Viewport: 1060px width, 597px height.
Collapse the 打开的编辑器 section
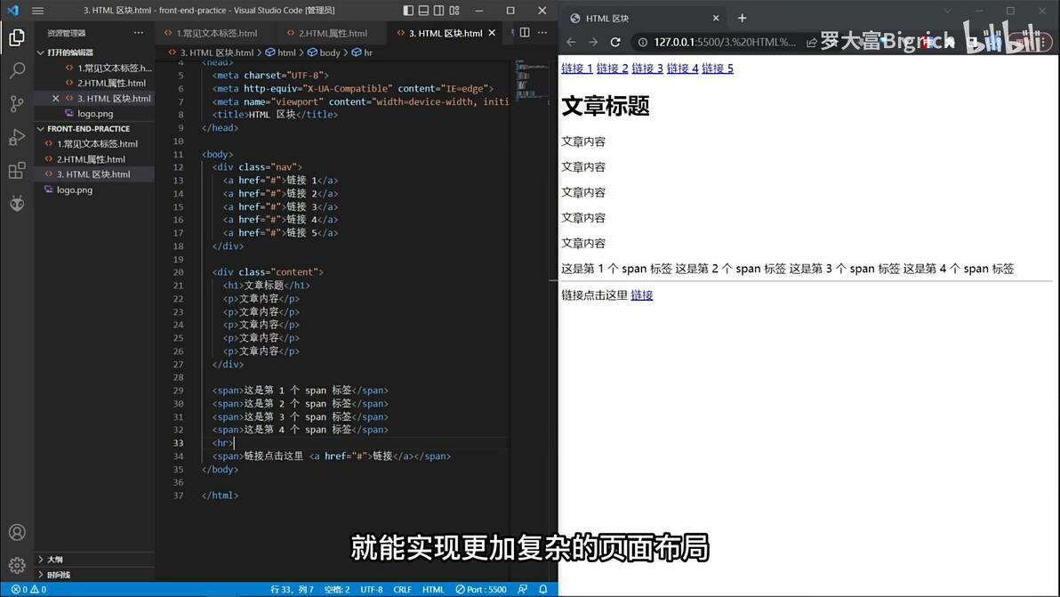point(69,52)
